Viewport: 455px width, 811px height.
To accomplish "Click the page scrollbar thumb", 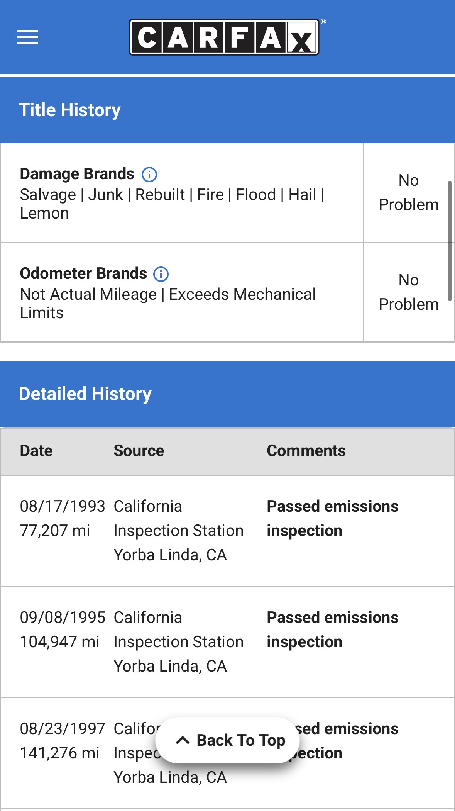I will tap(450, 240).
